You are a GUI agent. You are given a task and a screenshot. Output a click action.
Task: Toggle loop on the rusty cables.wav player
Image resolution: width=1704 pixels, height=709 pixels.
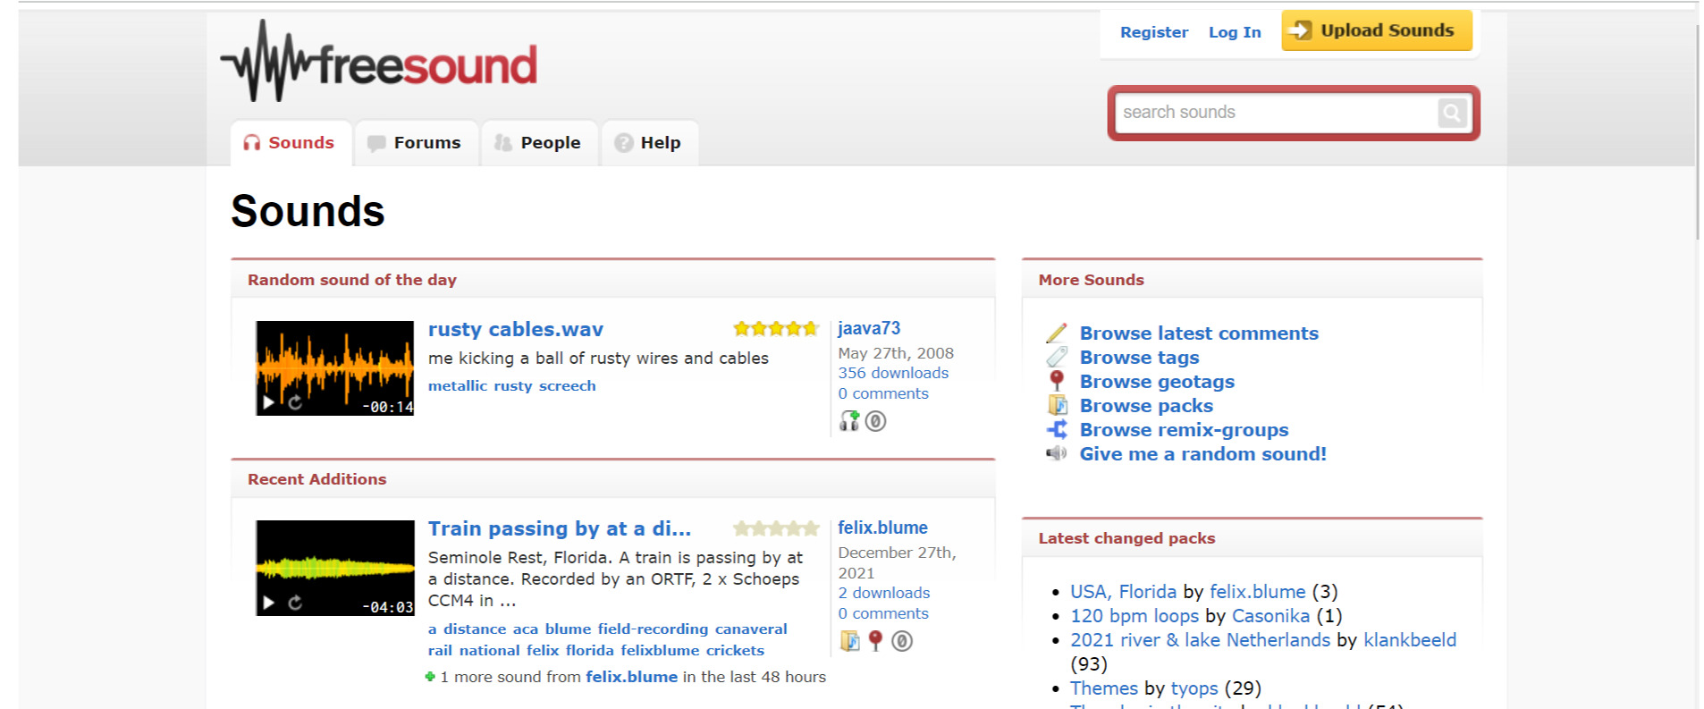295,403
